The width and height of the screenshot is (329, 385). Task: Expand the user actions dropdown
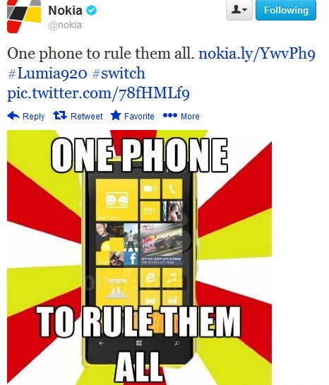pos(239,11)
